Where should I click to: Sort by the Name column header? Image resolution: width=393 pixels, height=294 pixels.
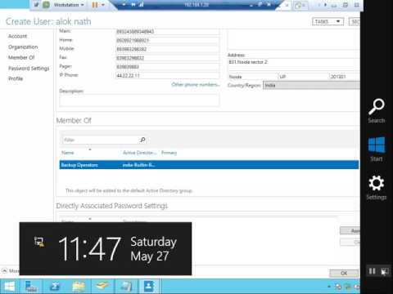click(68, 153)
